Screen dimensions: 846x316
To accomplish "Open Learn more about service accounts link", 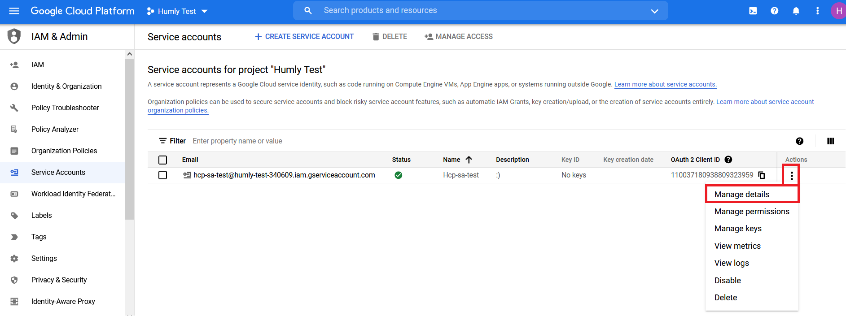I will (666, 84).
